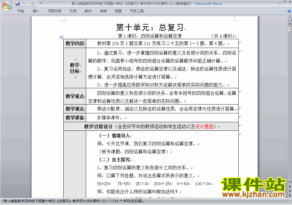Click the line 乘法分配律、减法以及除法的运算性质

[167, 109]
